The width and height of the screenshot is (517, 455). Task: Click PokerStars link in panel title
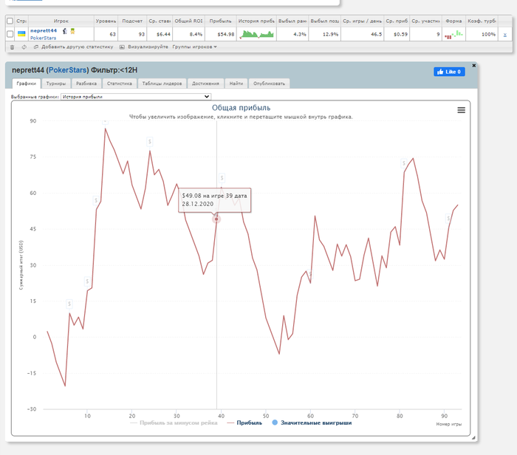[x=68, y=70]
